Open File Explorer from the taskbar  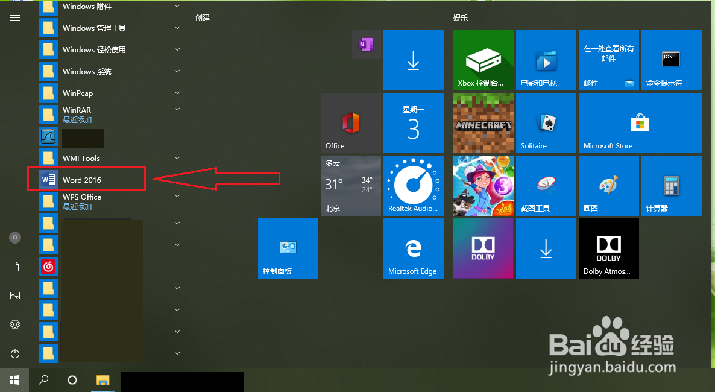click(103, 380)
